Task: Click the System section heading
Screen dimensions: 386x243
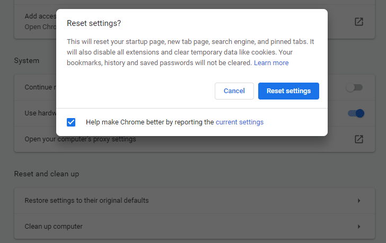Action: [27, 60]
